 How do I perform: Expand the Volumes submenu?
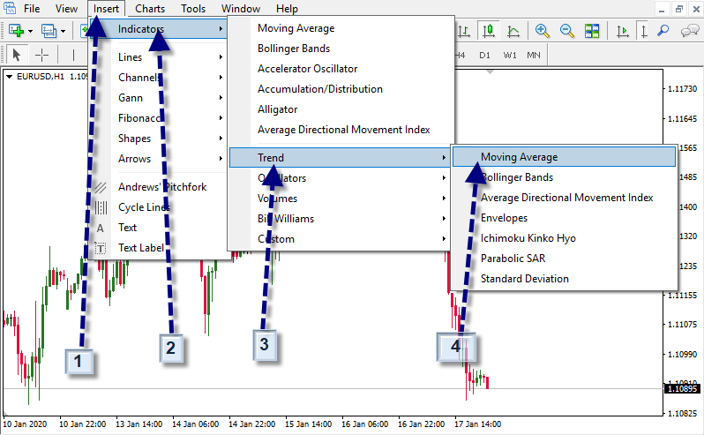[341, 198]
